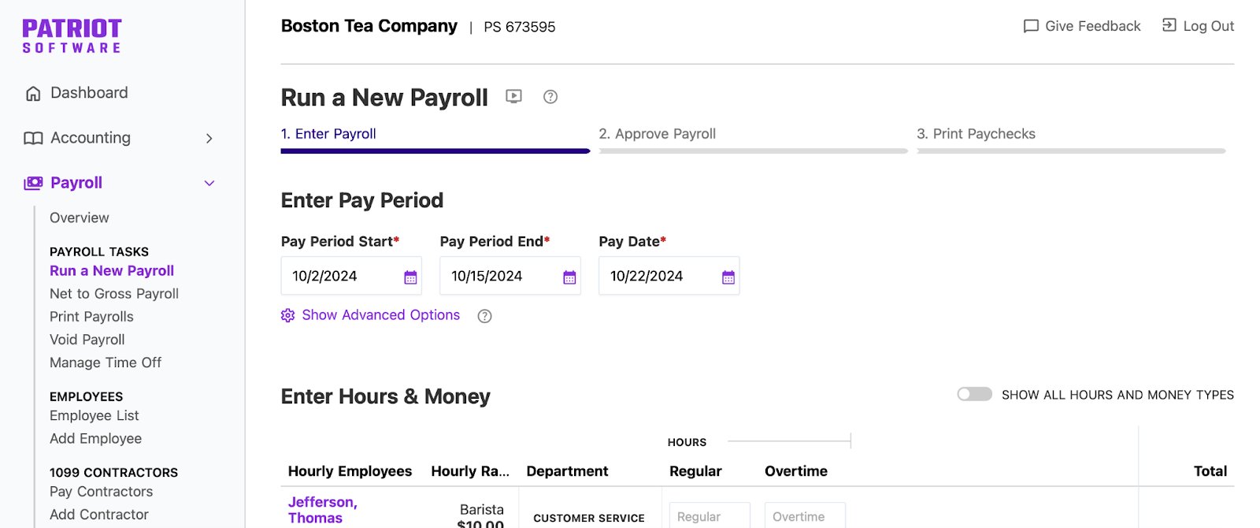The height and width of the screenshot is (528, 1260).
Task: Click the Hourly Employees column header
Action: coord(350,471)
